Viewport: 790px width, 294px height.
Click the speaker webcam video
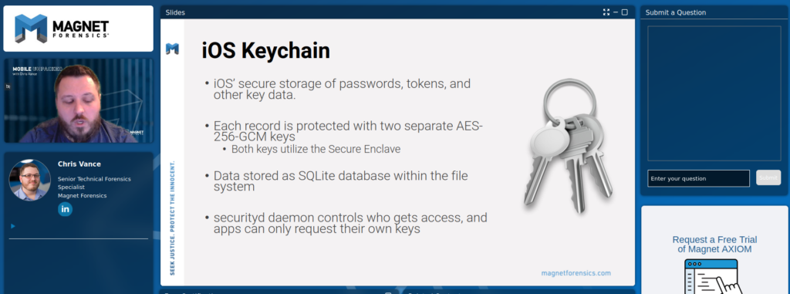tap(79, 101)
